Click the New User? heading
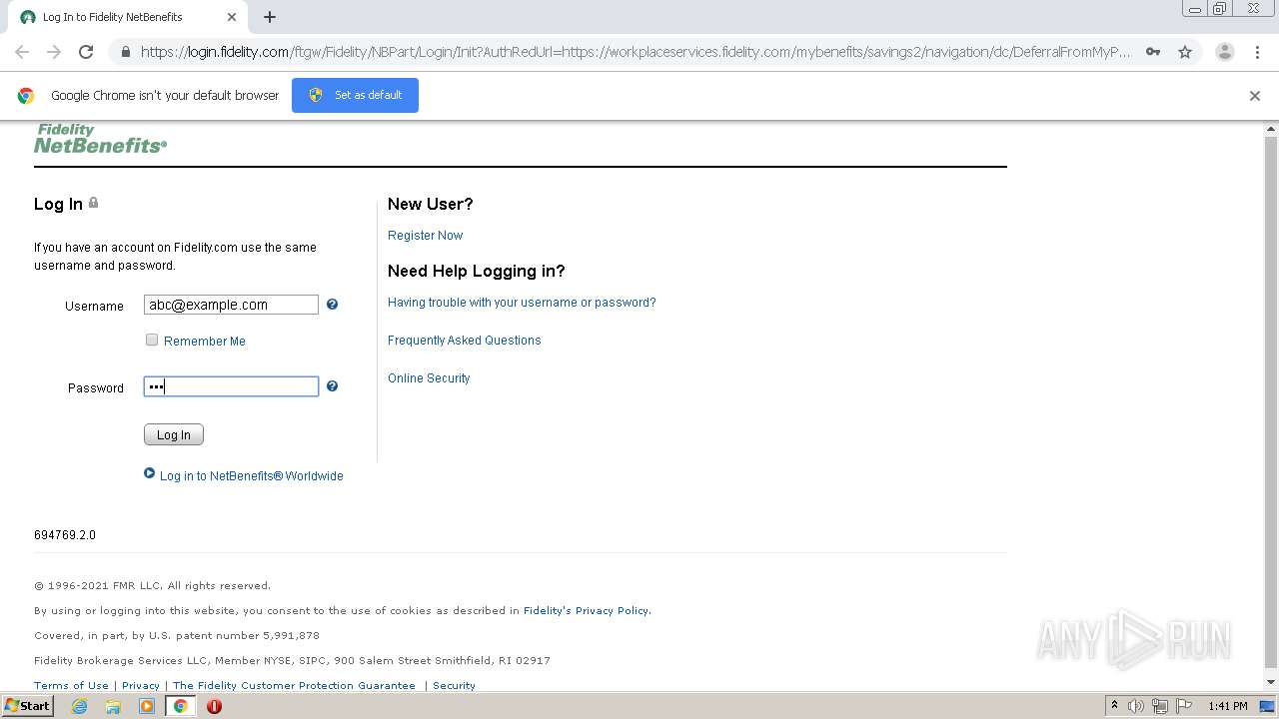 click(x=431, y=204)
